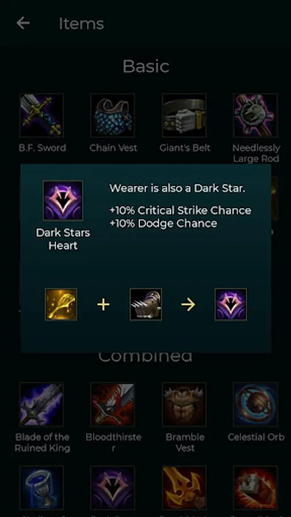Image resolution: width=291 pixels, height=517 pixels.
Task: Click the Items page title
Action: (x=81, y=24)
